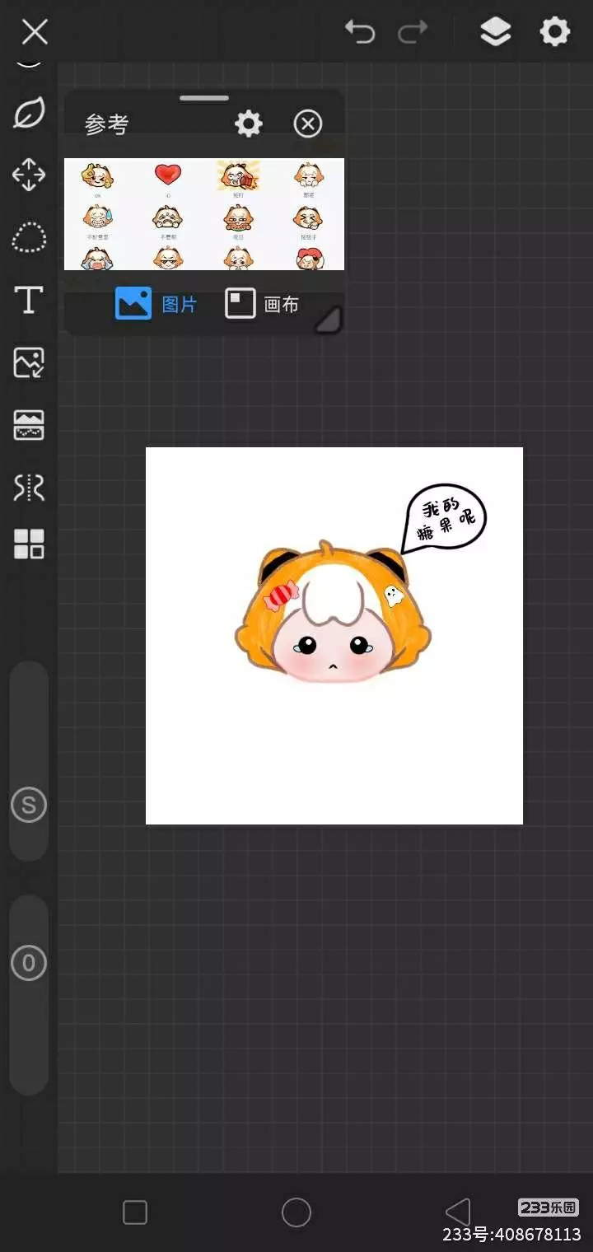Click the brush size S slider

[29, 760]
